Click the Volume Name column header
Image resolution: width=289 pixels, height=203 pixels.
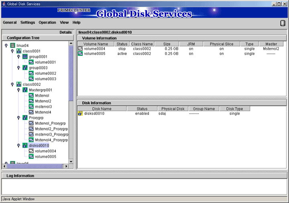96,44
